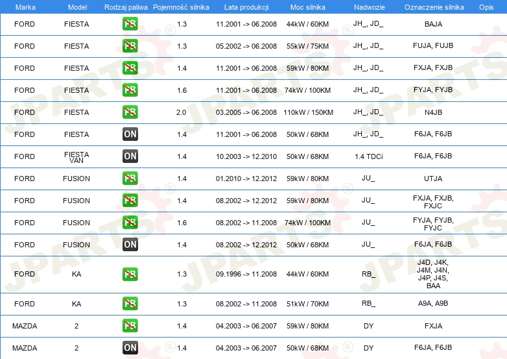Click the Model column header
Image resolution: width=507 pixels, height=359 pixels.
tap(77, 7)
